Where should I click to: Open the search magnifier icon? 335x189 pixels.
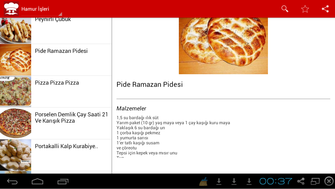(x=285, y=9)
